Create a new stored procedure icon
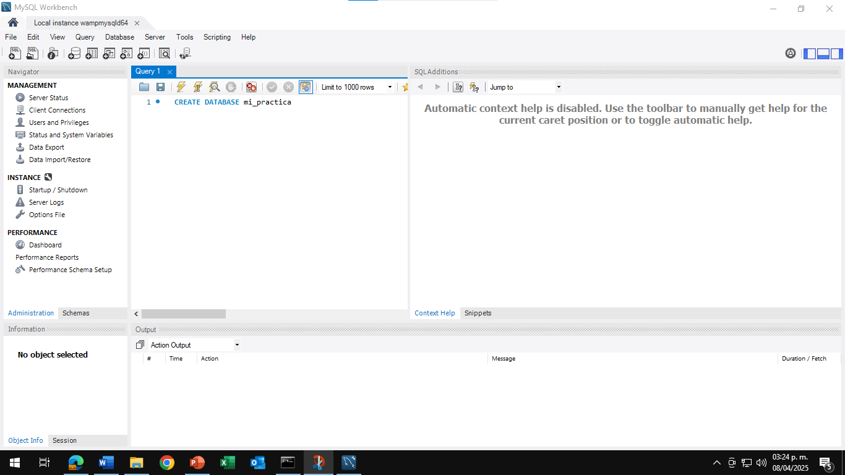The image size is (845, 475). tap(126, 54)
